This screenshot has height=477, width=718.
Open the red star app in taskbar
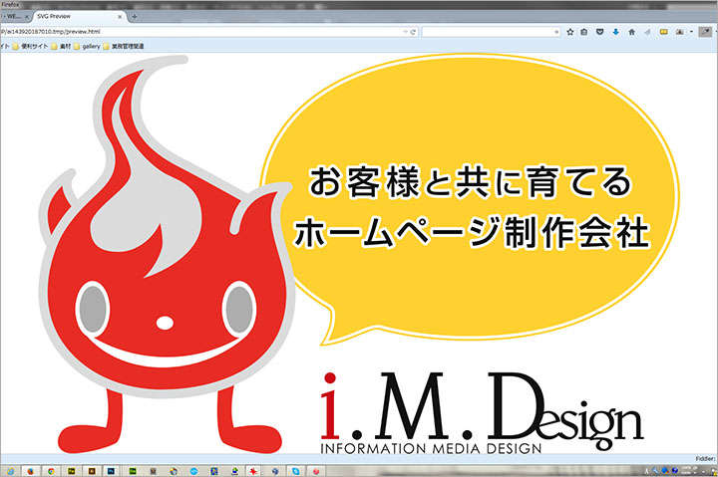pos(253,471)
